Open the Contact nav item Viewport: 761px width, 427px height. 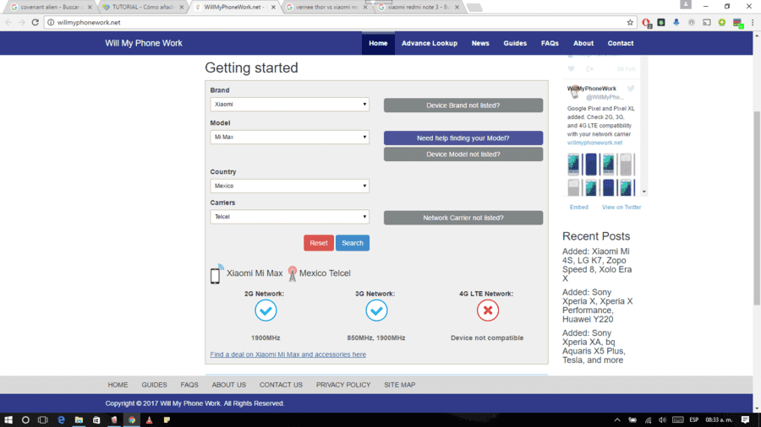click(621, 43)
